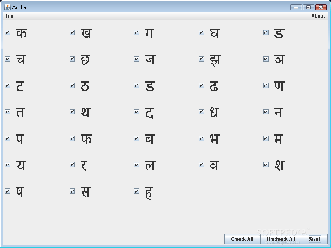Viewport: 331px width, 248px height.
Task: Deselect the ल letter checkbox
Action: tap(137, 165)
